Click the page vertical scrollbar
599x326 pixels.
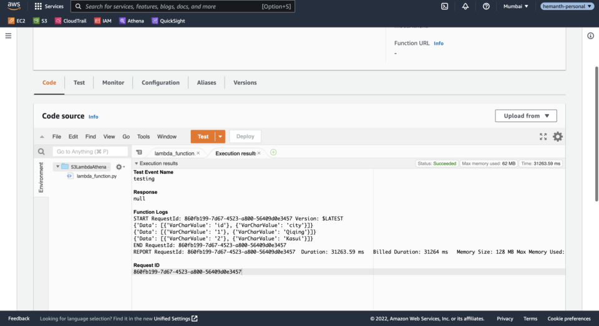pos(597,133)
